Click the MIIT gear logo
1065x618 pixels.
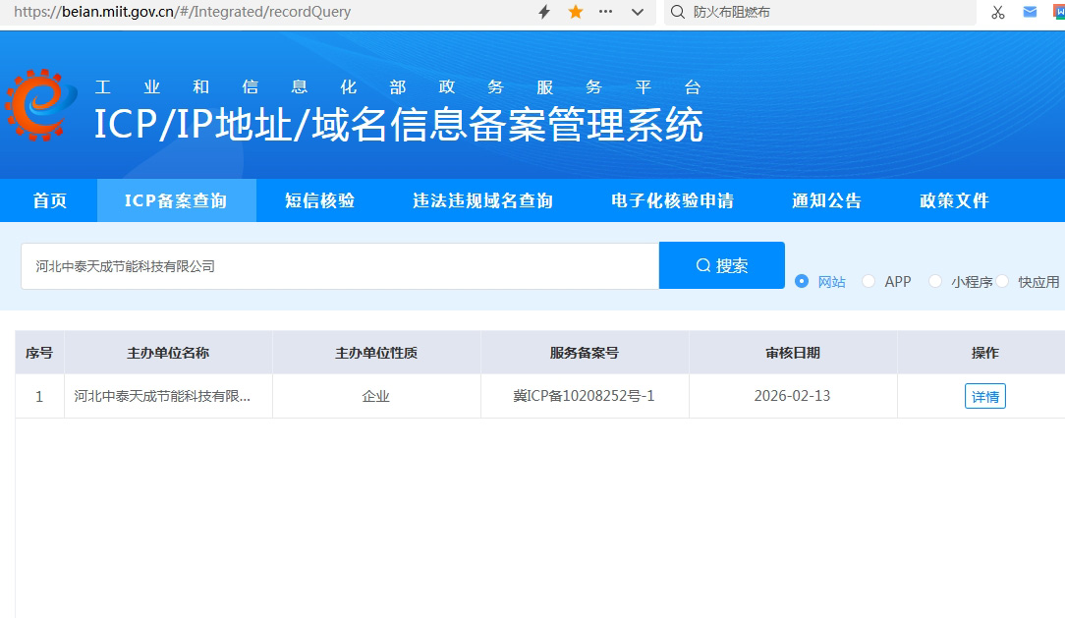point(40,104)
